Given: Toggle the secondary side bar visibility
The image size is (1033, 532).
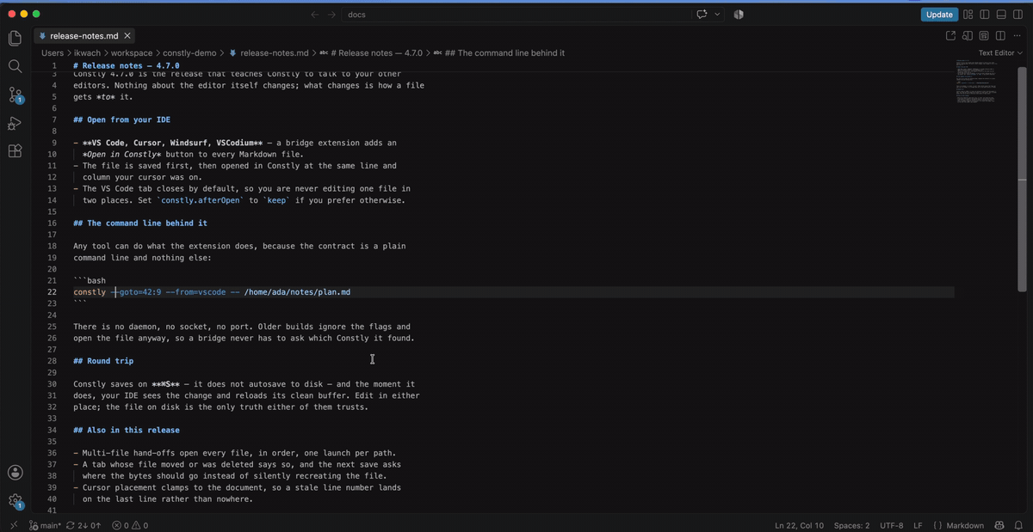Looking at the screenshot, I should pyautogui.click(x=1018, y=15).
